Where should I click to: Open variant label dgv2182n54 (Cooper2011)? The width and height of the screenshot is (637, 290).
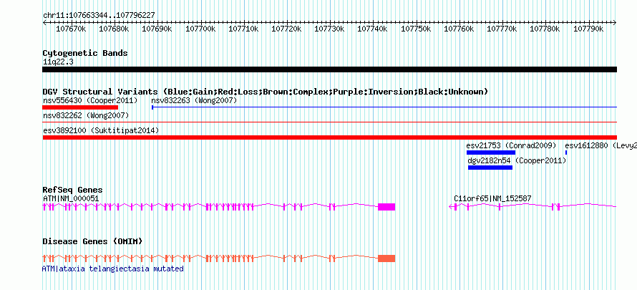click(x=517, y=161)
